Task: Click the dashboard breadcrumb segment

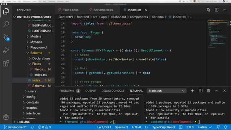Action: [118, 17]
